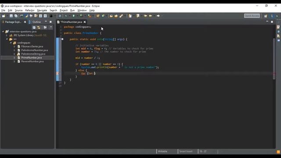The width and height of the screenshot is (281, 158).
Task: Click the Open Perspective icon
Action: coord(266,16)
